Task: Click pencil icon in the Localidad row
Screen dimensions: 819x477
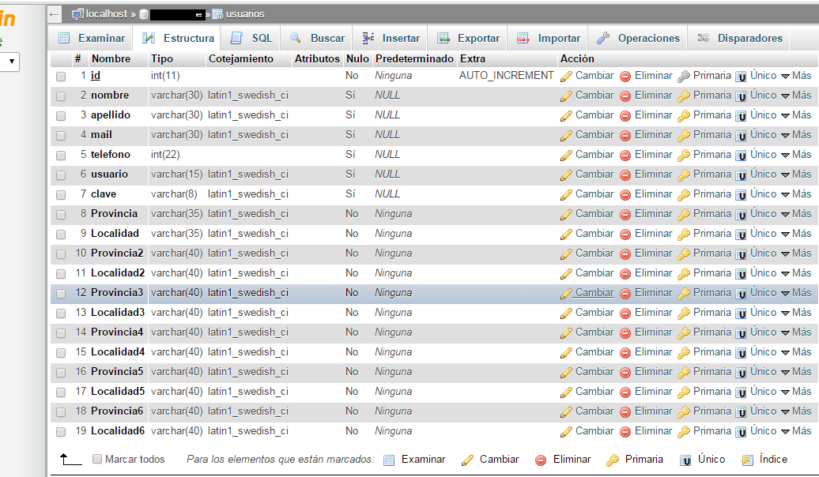Action: click(x=566, y=235)
